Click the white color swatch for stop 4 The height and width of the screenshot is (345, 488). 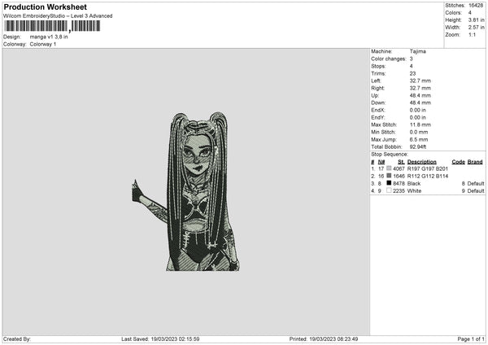click(389, 190)
